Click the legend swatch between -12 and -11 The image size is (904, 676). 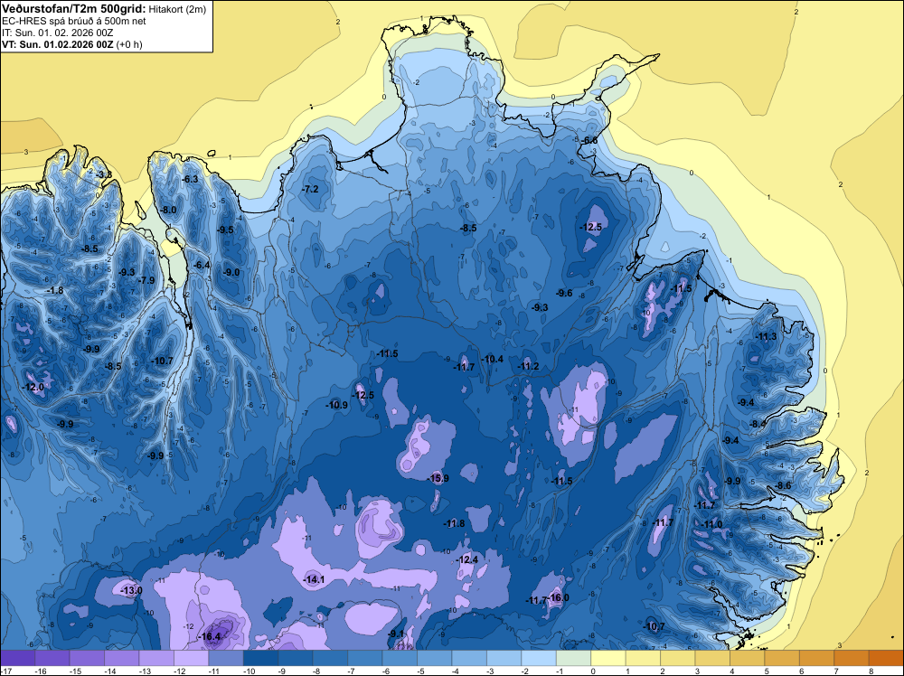[x=192, y=658]
